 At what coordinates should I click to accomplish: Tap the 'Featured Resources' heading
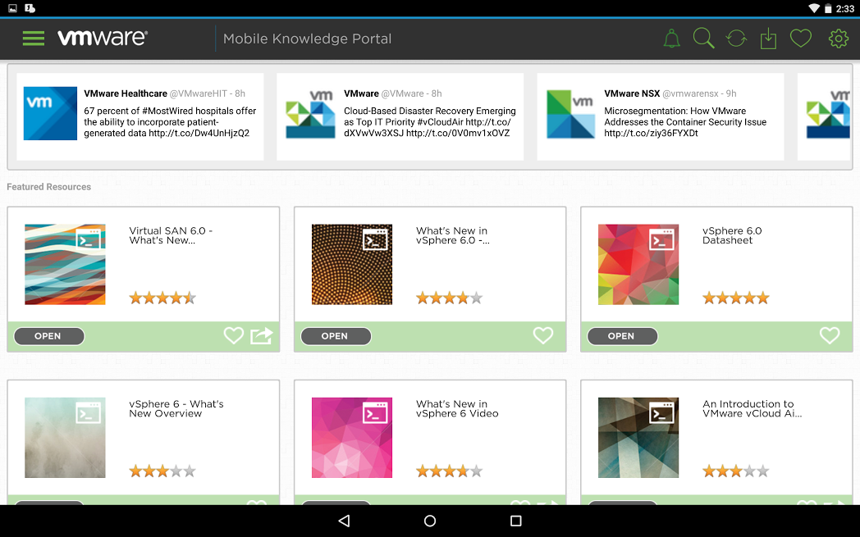[x=48, y=187]
